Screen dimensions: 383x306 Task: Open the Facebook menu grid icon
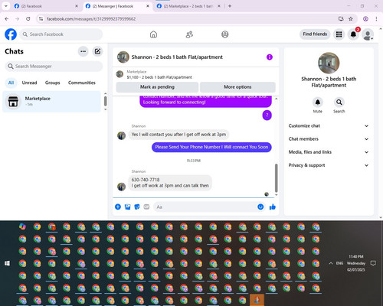(339, 34)
